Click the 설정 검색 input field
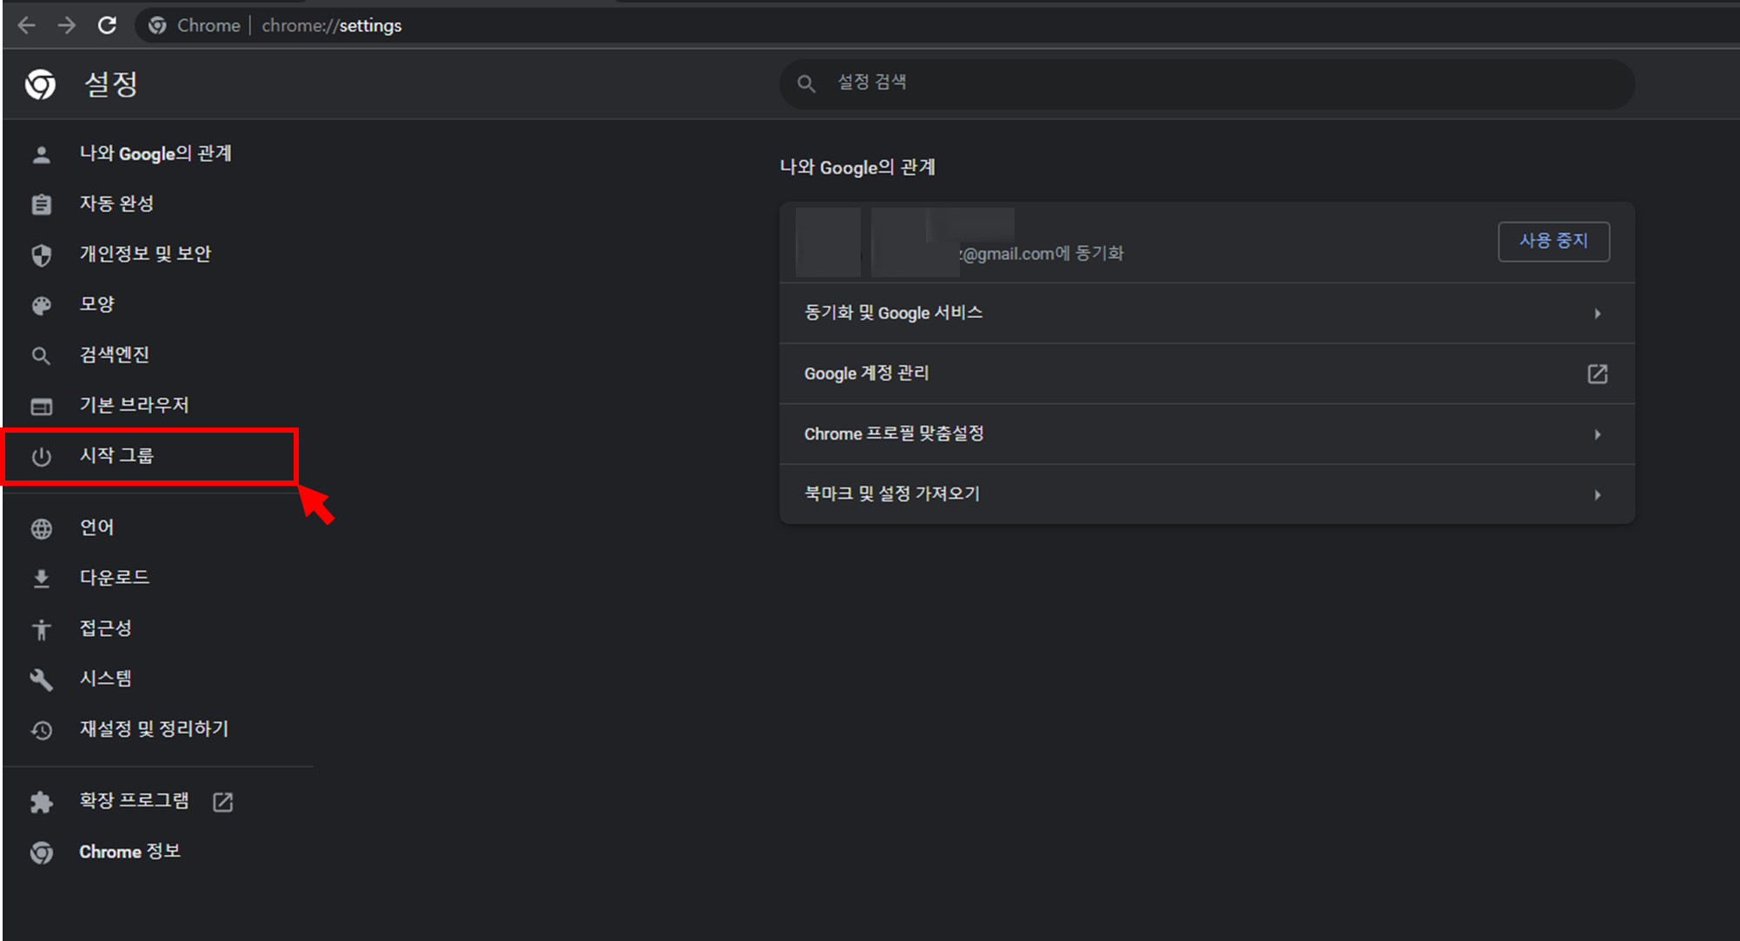The width and height of the screenshot is (1740, 941). point(1207,83)
